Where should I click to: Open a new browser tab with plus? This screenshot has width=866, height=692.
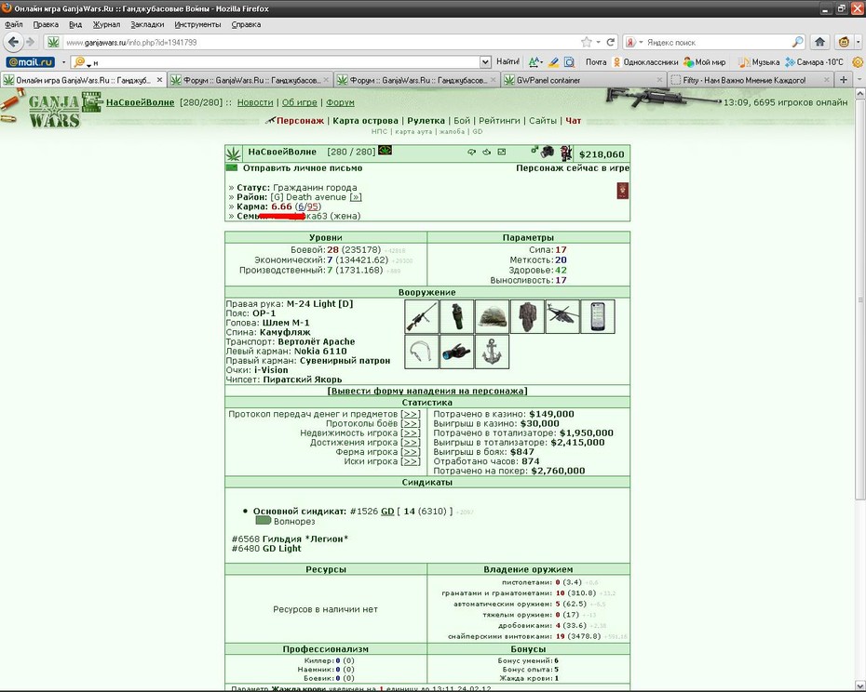point(844,80)
